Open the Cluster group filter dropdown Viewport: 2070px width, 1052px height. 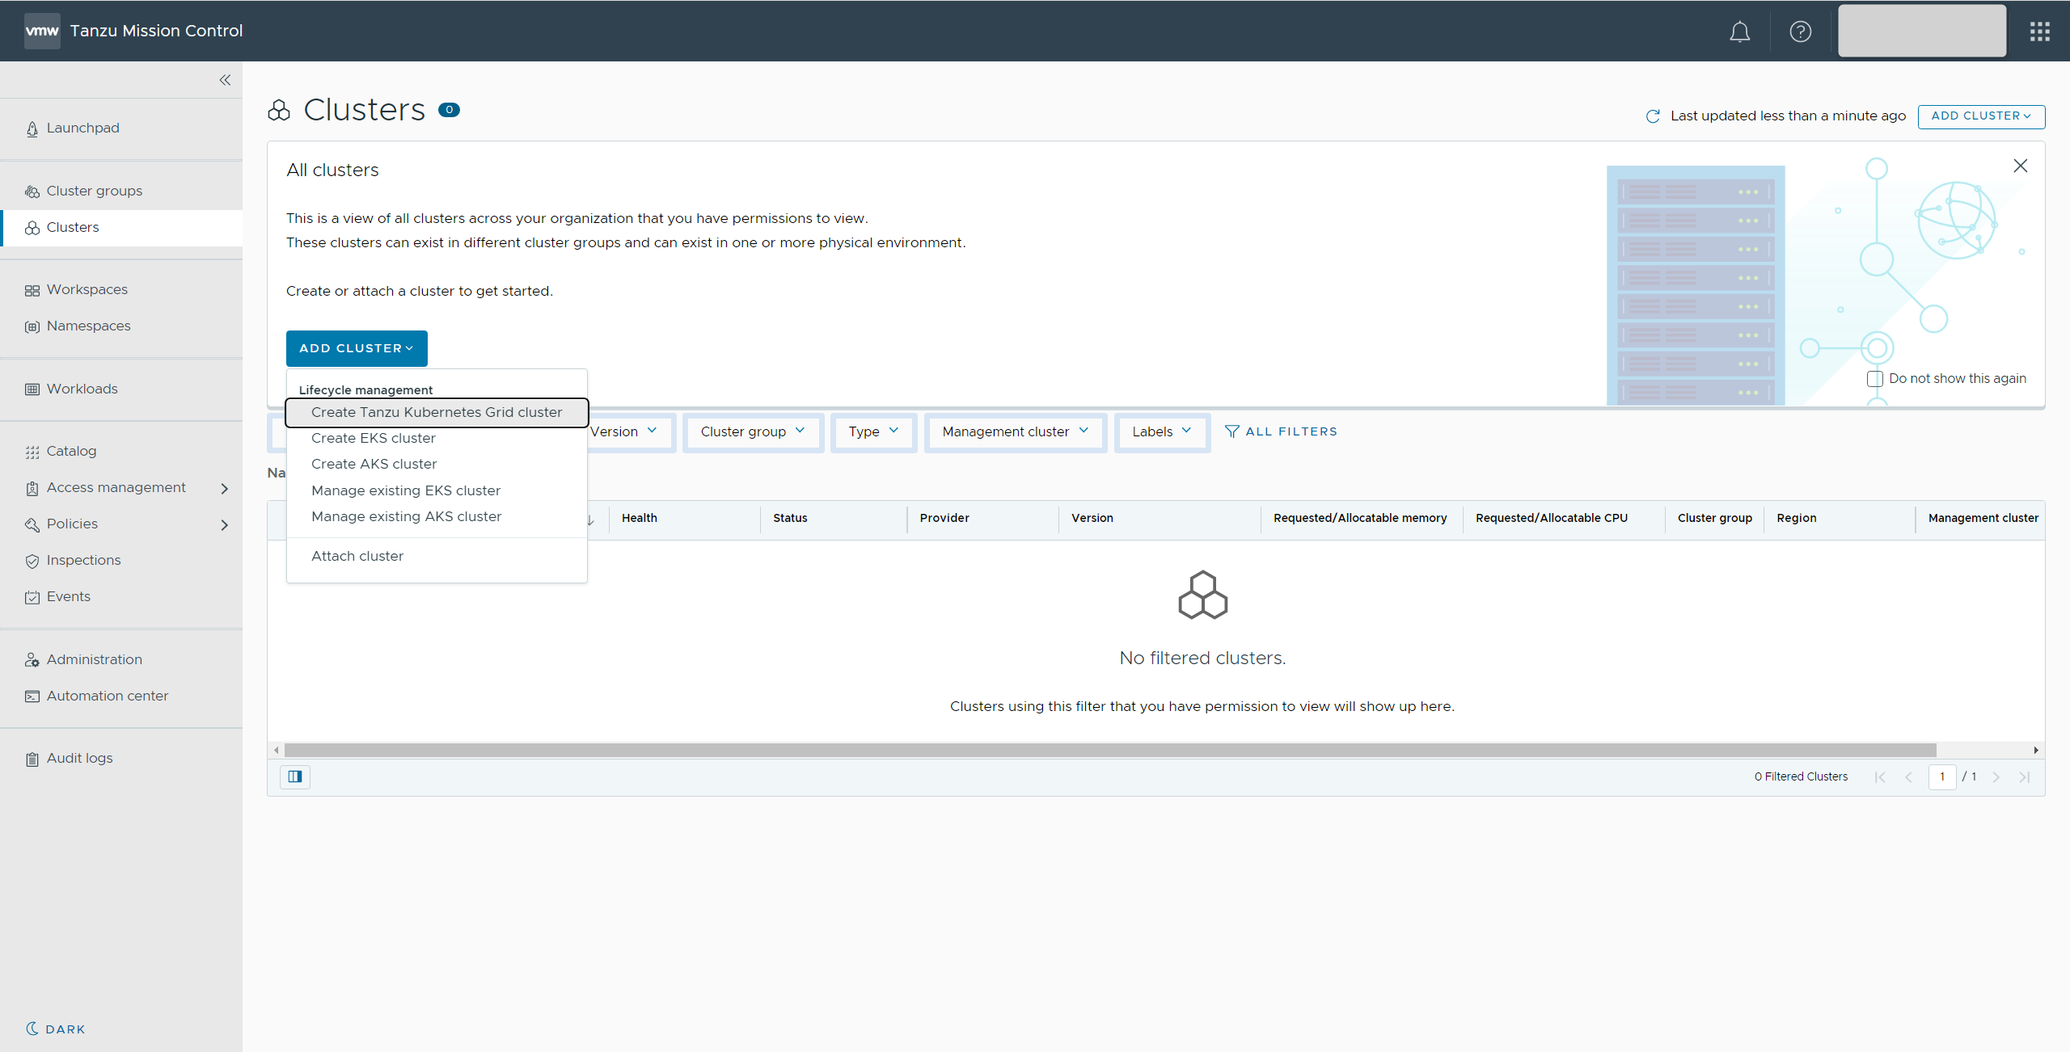pos(752,431)
